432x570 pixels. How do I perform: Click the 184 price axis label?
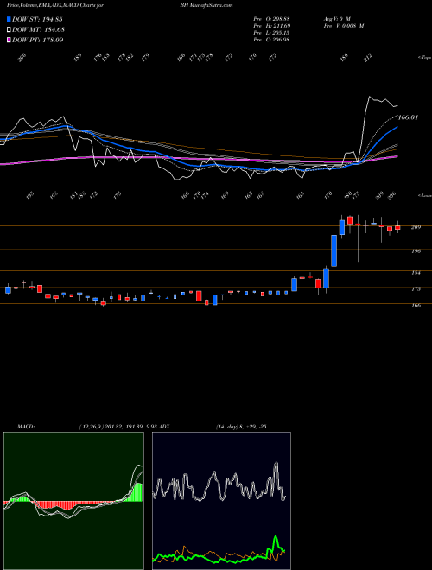[416, 273]
